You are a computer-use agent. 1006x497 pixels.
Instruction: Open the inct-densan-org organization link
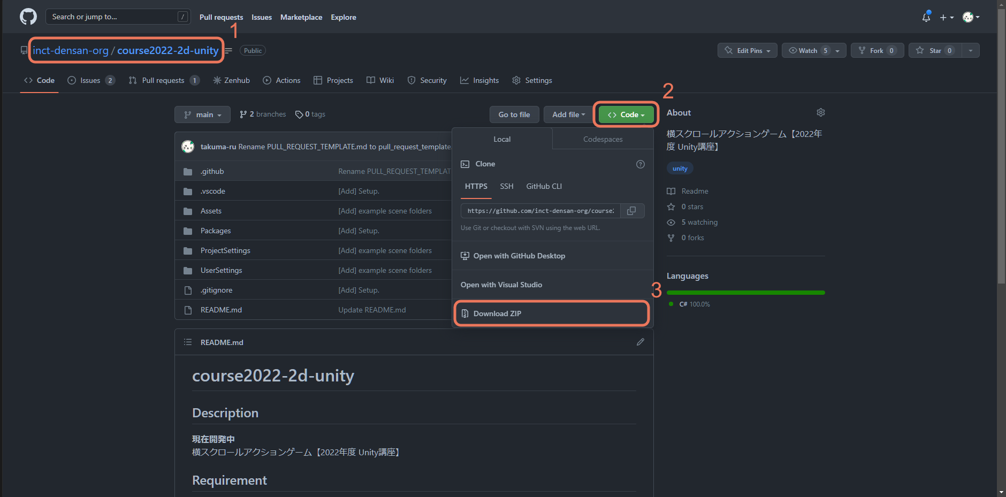pos(71,50)
